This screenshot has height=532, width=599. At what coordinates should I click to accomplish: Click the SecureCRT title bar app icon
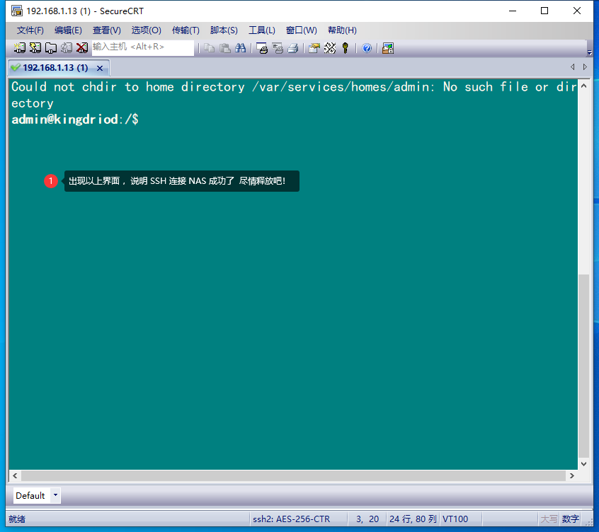coord(16,11)
